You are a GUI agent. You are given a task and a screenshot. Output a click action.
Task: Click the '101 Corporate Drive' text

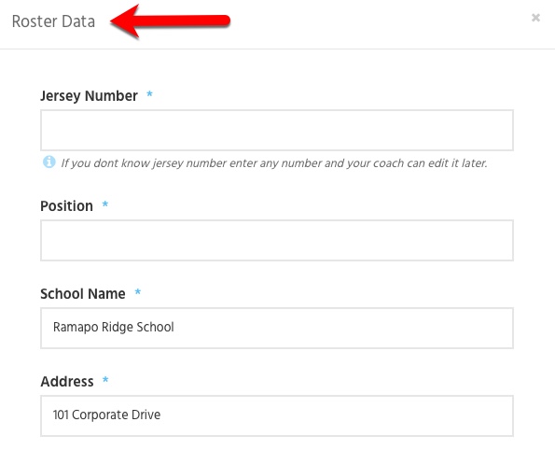[106, 415]
